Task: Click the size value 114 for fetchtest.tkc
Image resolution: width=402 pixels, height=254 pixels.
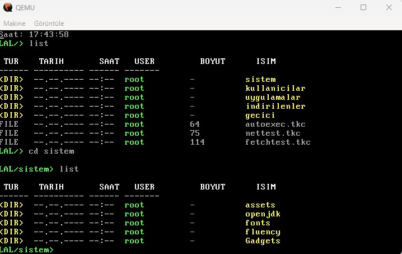Action: pos(198,142)
